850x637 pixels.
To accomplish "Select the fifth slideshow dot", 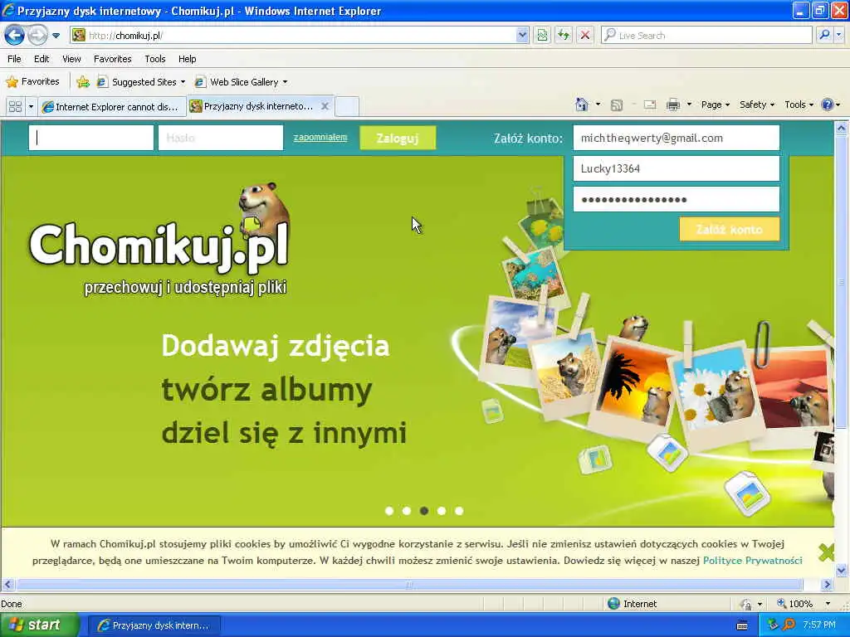I will tap(459, 511).
